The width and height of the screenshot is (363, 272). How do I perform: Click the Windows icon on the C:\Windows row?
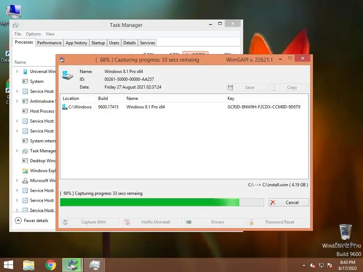coord(65,107)
